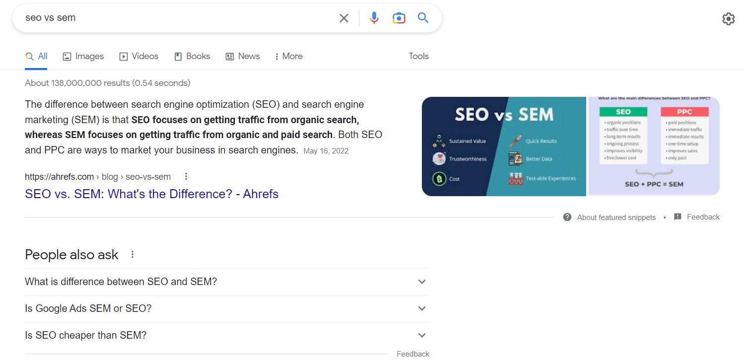This screenshot has width=744, height=364.
Task: Click the Tools button
Action: [418, 56]
